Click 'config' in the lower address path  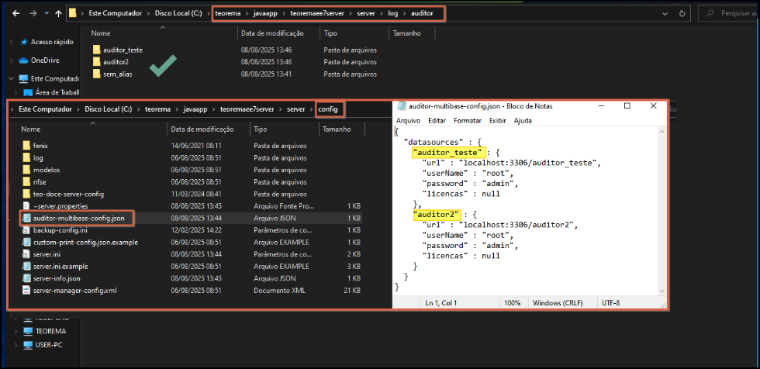tap(327, 109)
